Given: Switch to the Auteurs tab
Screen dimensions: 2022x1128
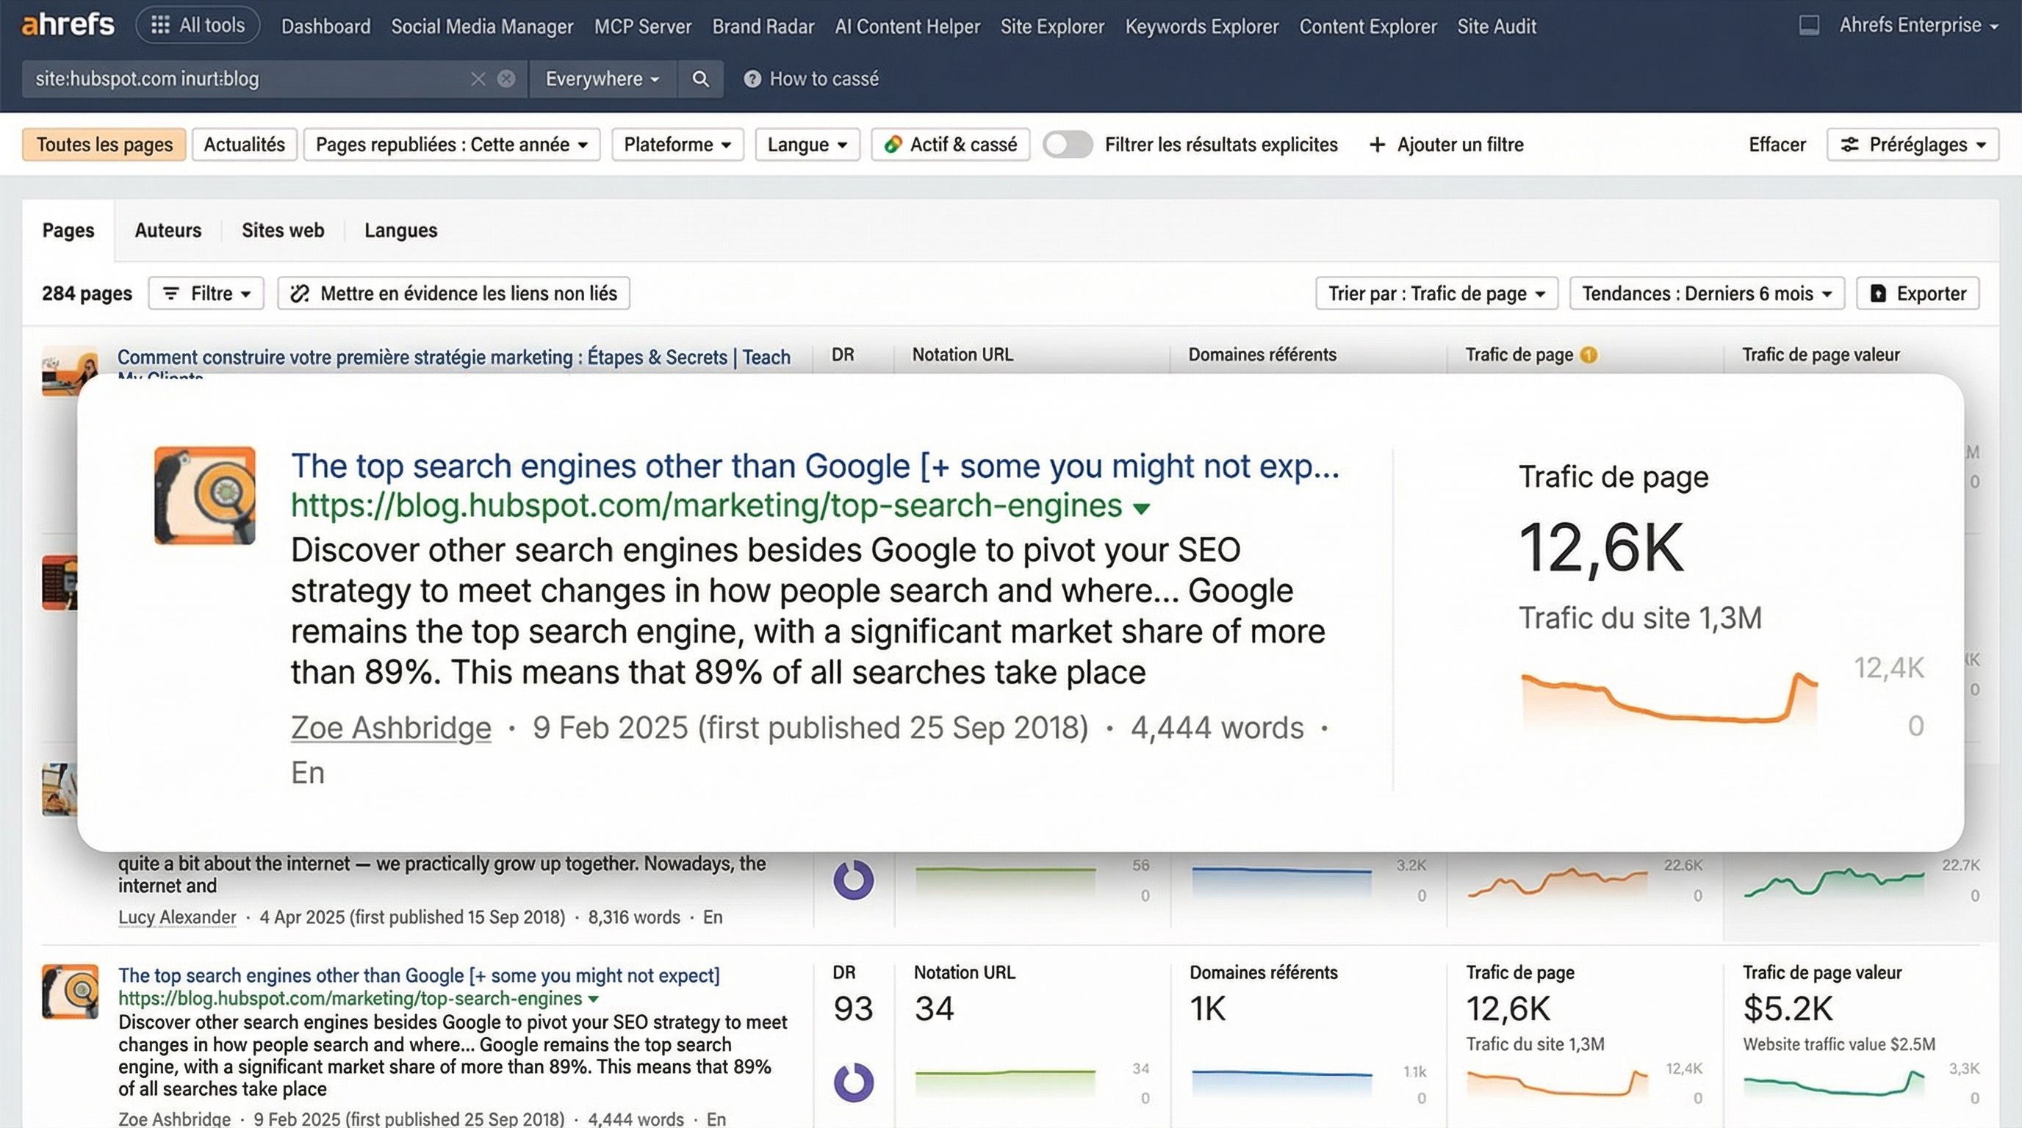Looking at the screenshot, I should 168,230.
